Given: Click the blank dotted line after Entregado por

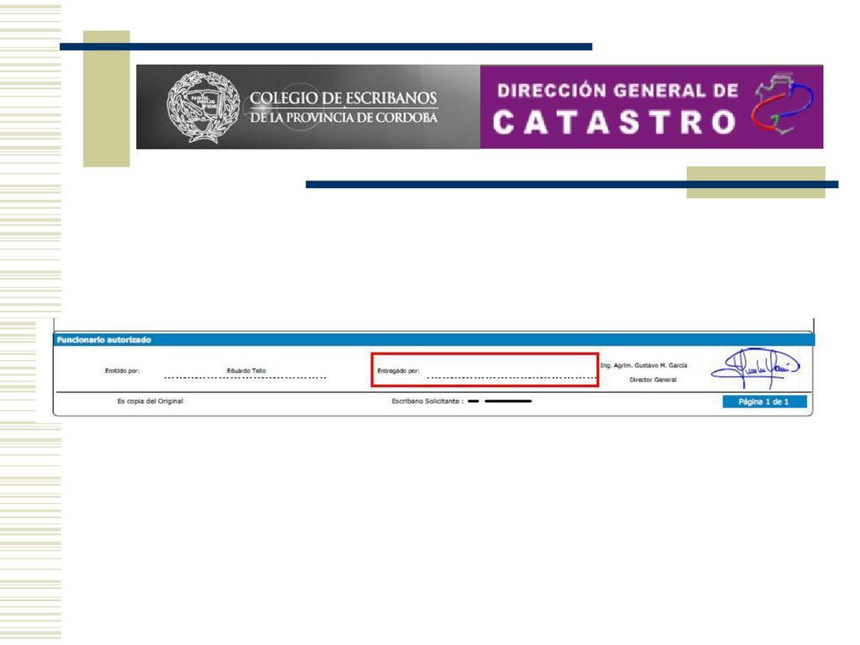Looking at the screenshot, I should coord(511,377).
